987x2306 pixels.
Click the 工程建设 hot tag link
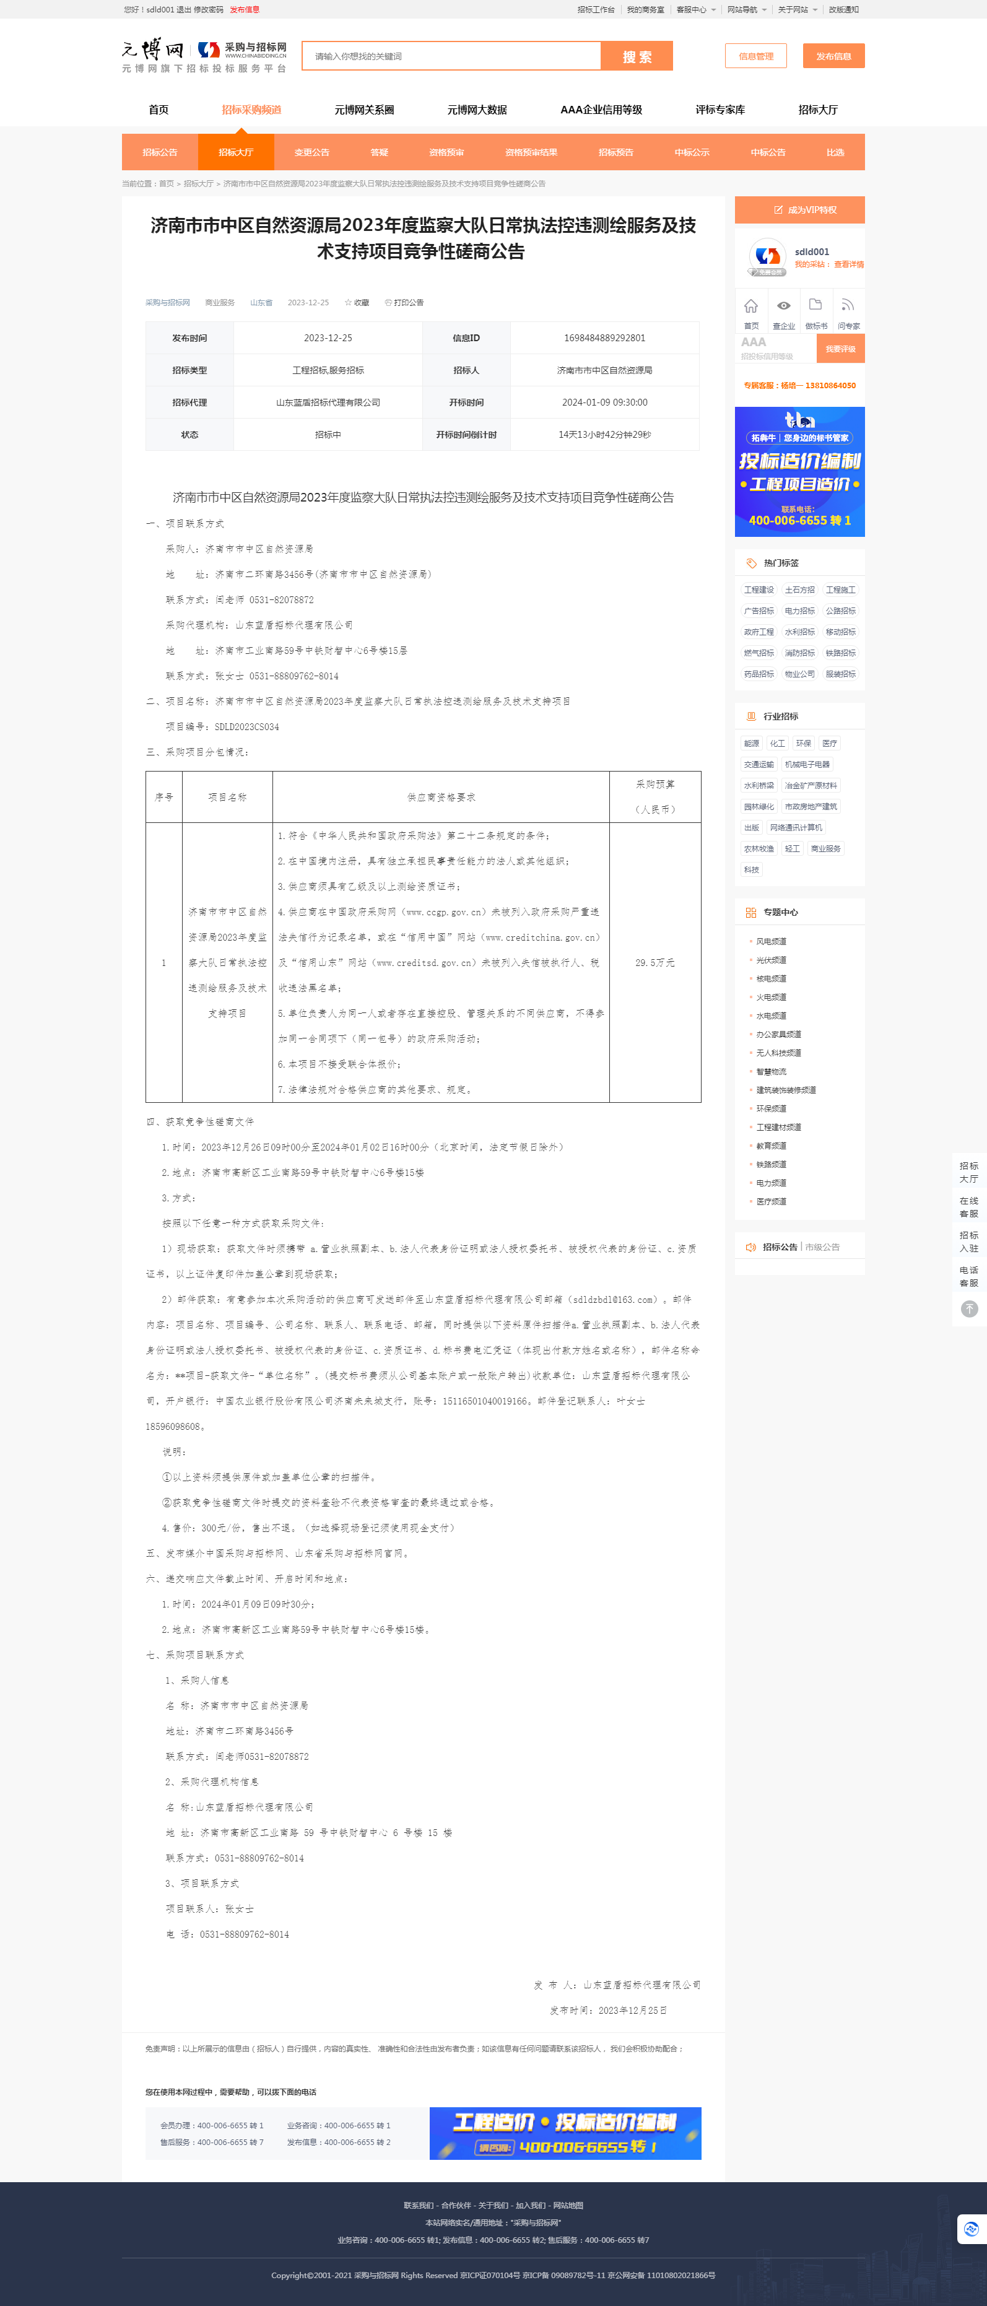pyautogui.click(x=759, y=590)
